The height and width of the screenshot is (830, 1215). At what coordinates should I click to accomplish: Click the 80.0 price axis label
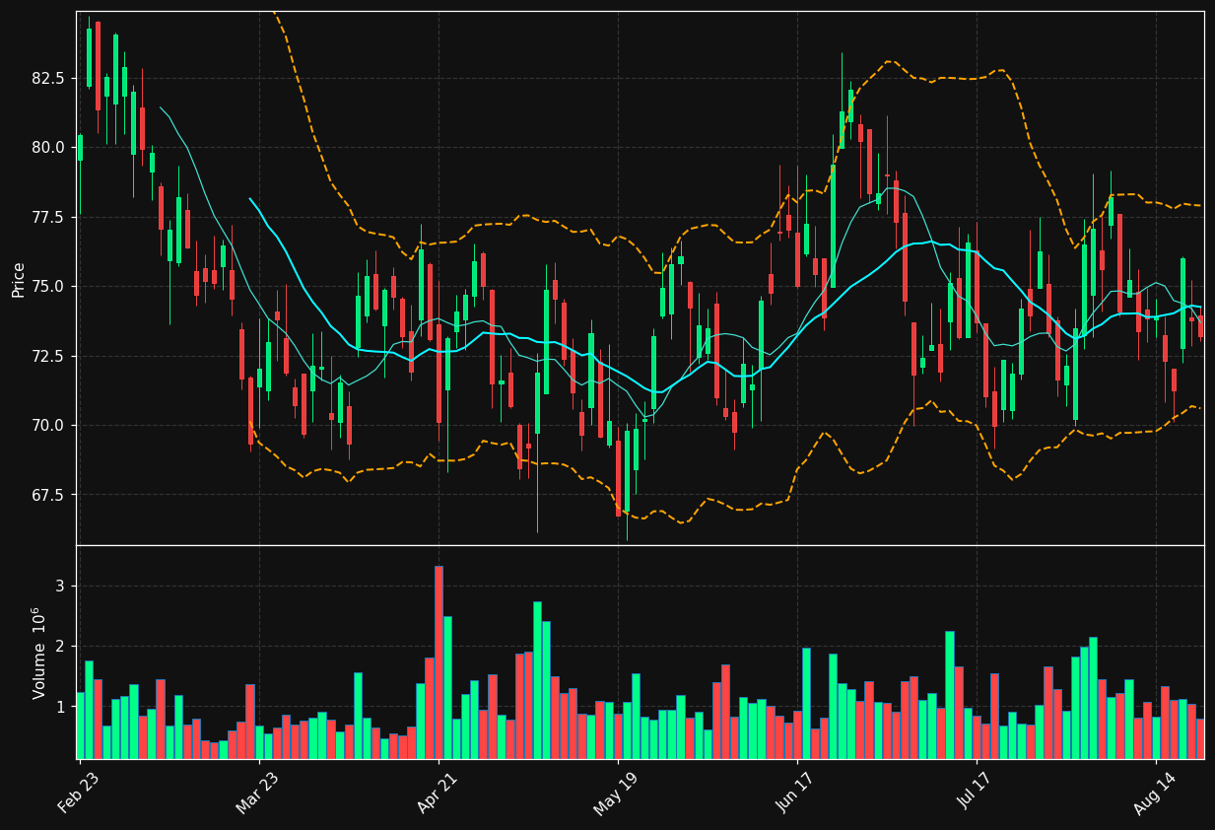[49, 148]
